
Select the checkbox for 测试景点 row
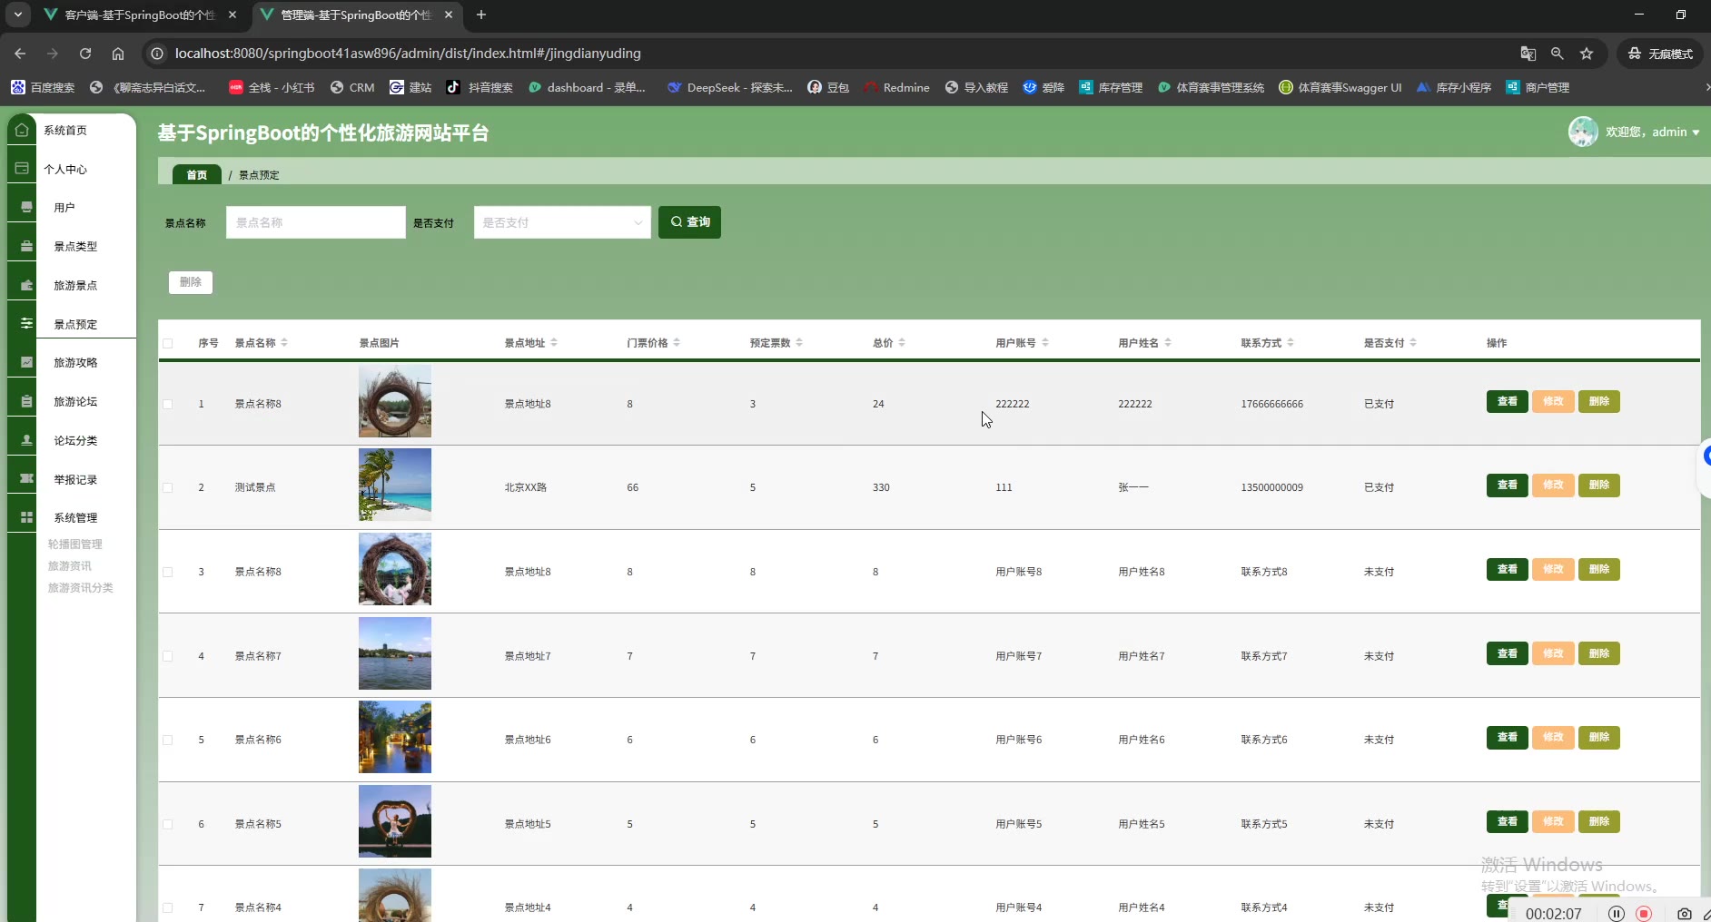[168, 487]
